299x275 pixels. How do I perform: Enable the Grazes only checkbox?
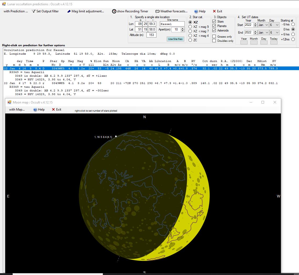tap(214, 37)
